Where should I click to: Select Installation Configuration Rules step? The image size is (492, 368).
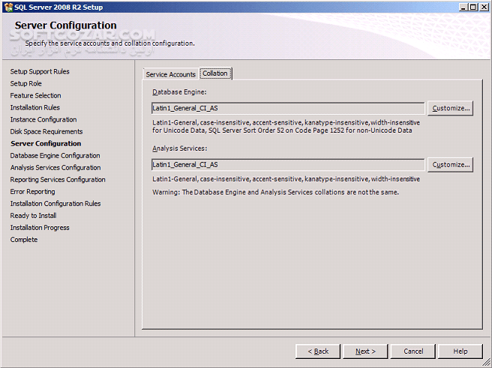(55, 203)
